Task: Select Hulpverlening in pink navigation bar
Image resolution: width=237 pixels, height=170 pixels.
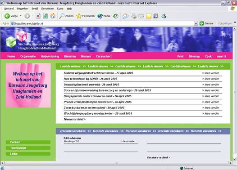Action: (50, 56)
